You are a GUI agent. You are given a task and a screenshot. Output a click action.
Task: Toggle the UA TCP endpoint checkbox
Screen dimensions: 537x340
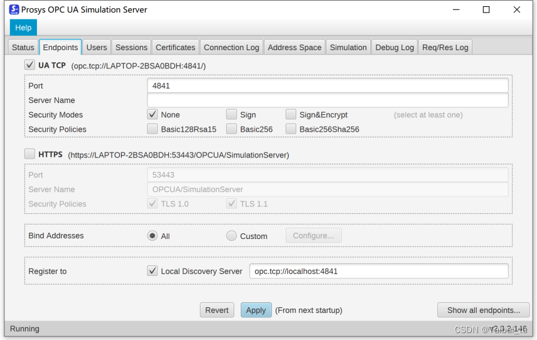coord(29,65)
